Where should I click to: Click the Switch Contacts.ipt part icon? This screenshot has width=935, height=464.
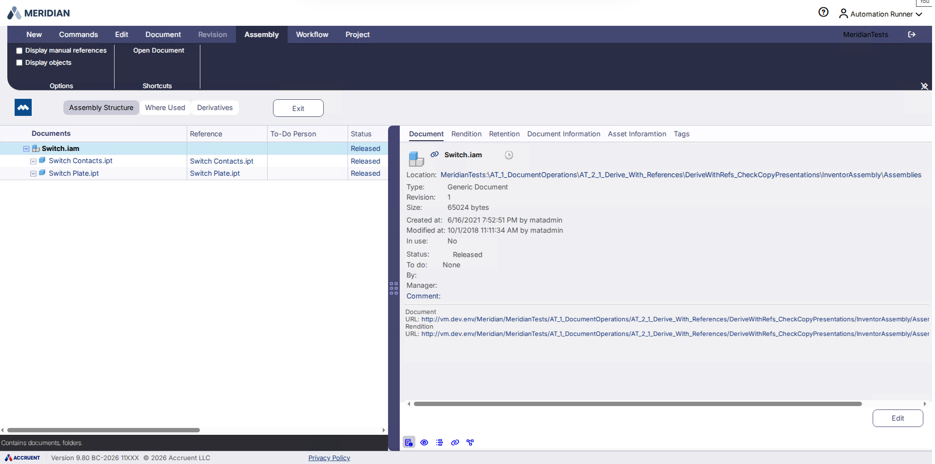pyautogui.click(x=42, y=160)
